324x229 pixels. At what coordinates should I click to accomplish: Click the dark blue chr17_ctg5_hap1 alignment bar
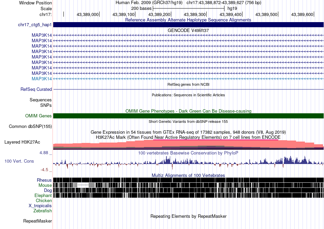pos(189,25)
